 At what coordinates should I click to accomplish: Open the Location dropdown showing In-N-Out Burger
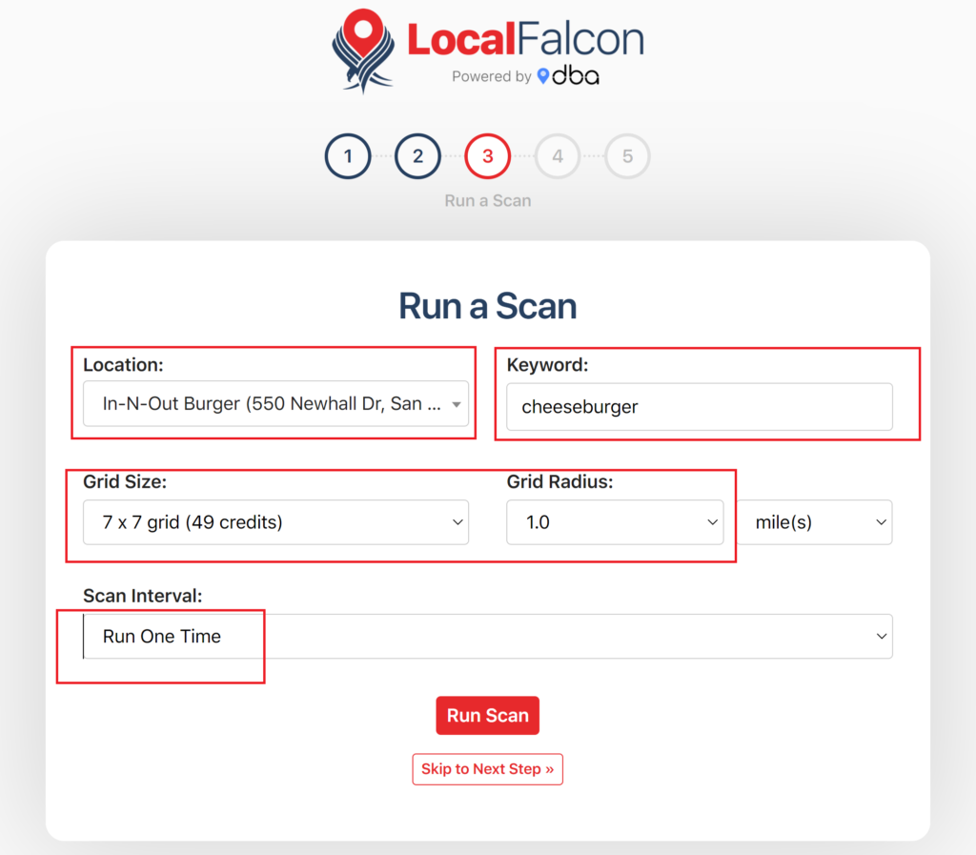click(x=275, y=404)
